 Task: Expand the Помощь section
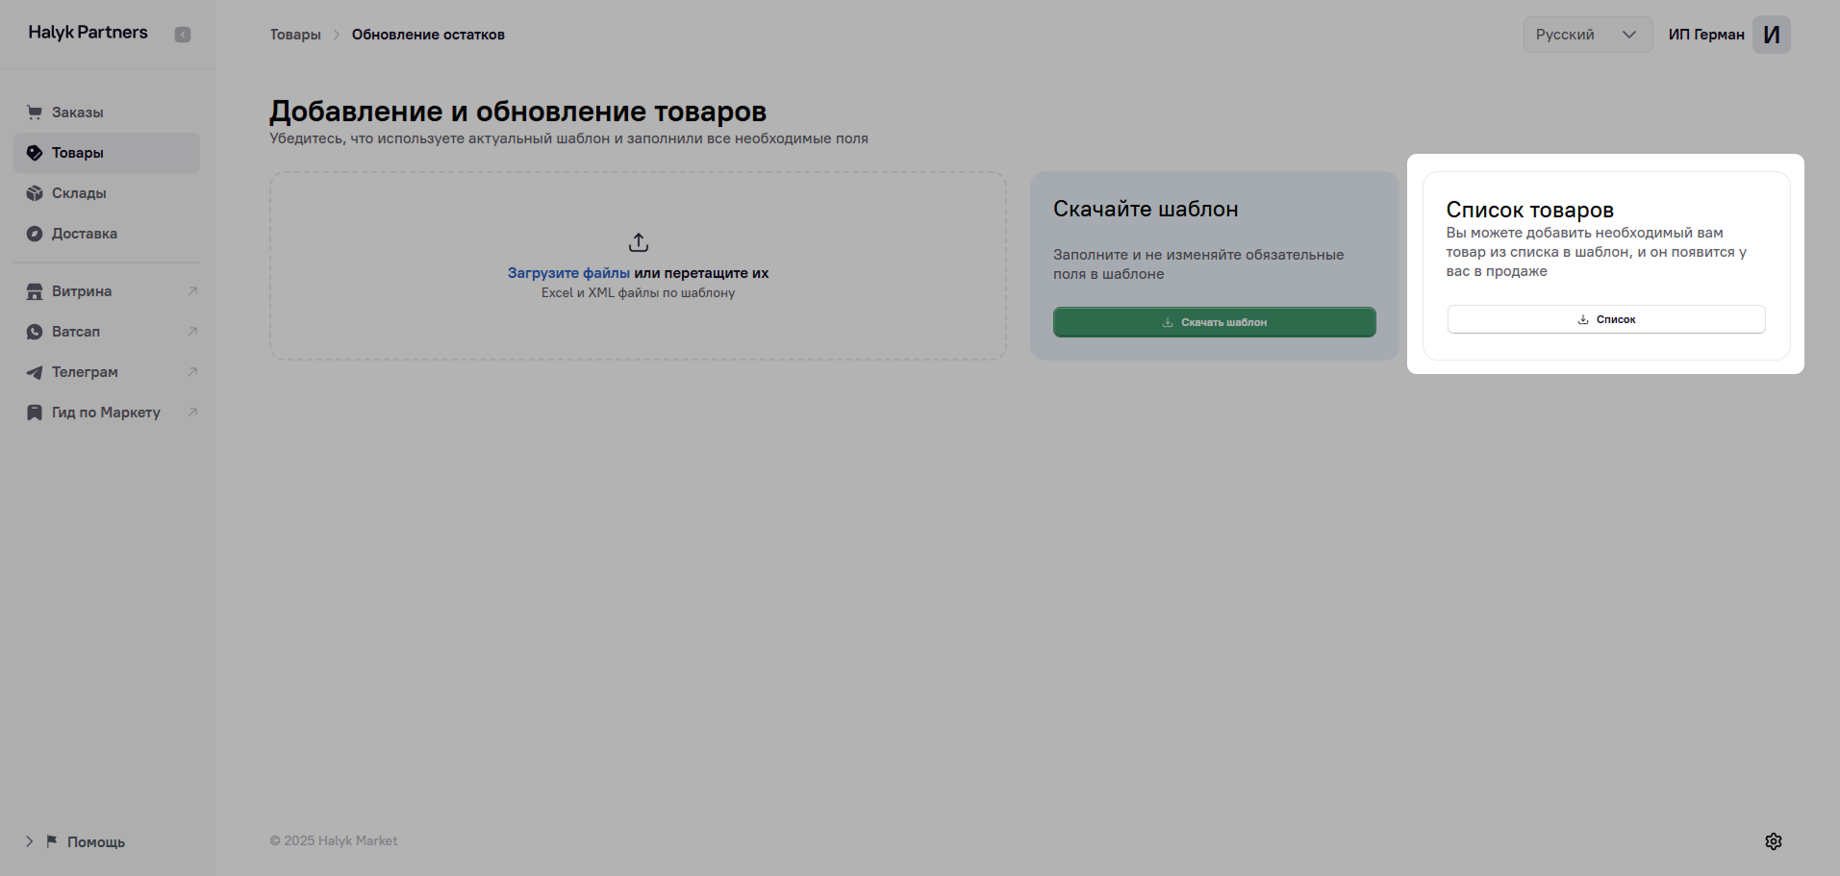tap(75, 841)
